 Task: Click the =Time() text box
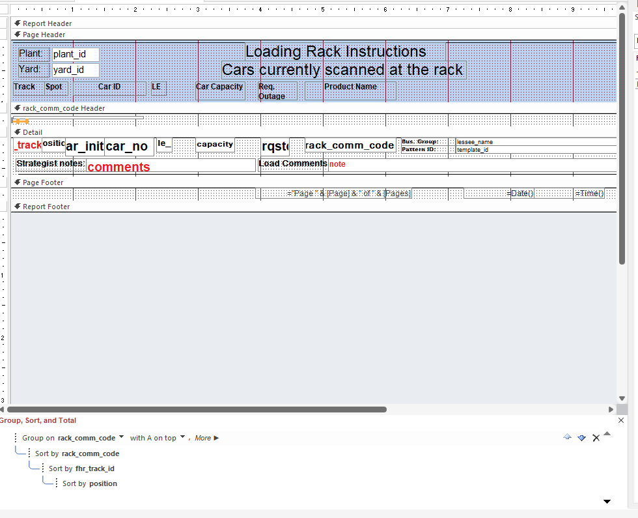point(589,194)
